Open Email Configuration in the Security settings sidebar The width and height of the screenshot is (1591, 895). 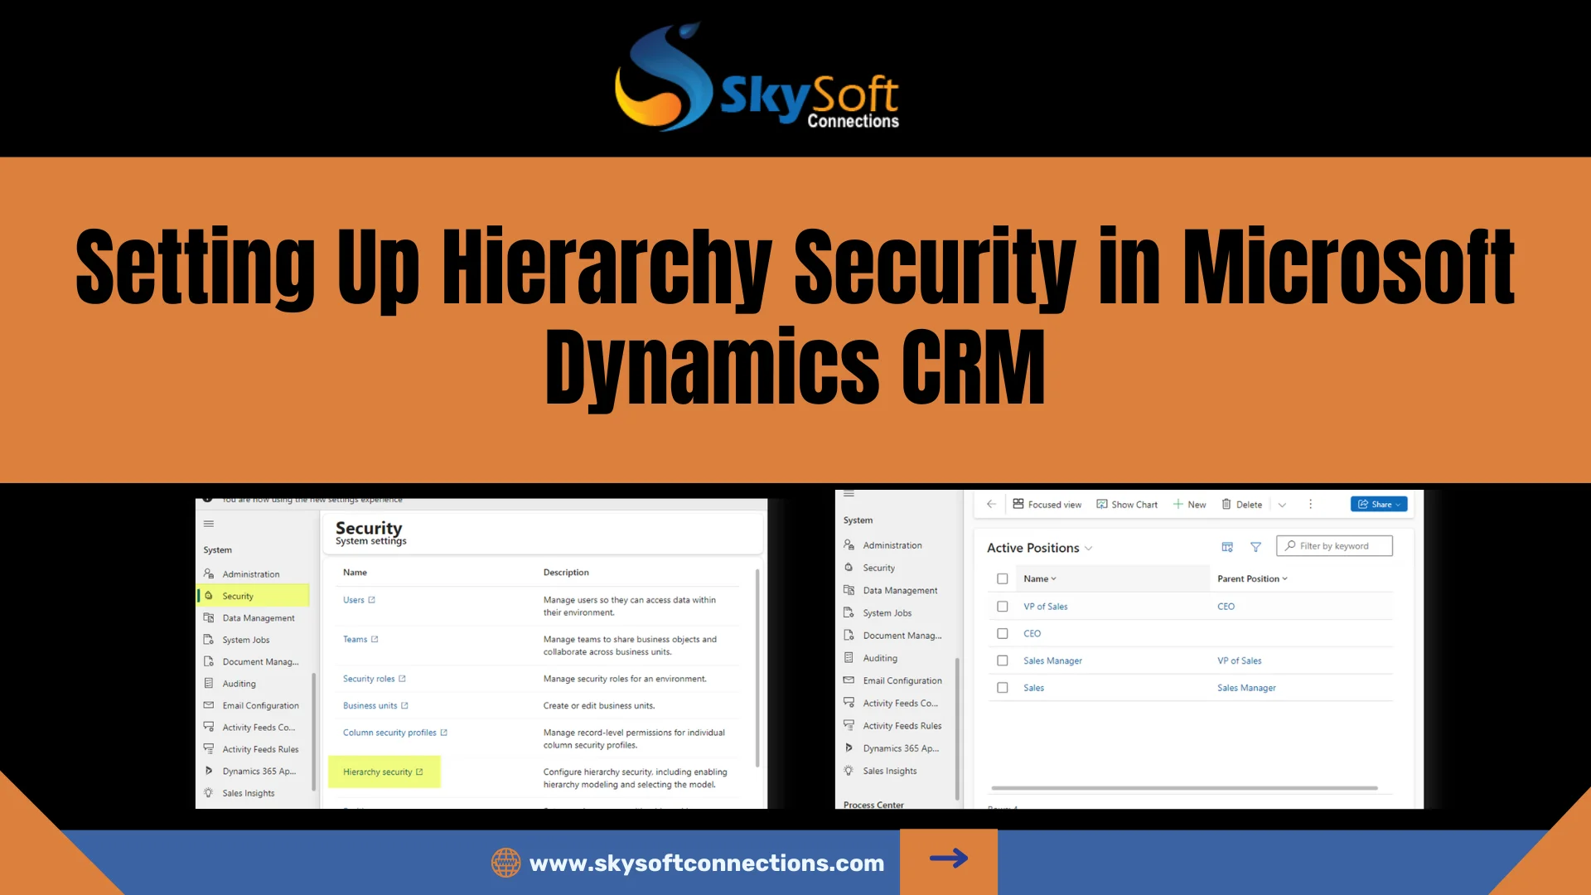click(252, 706)
